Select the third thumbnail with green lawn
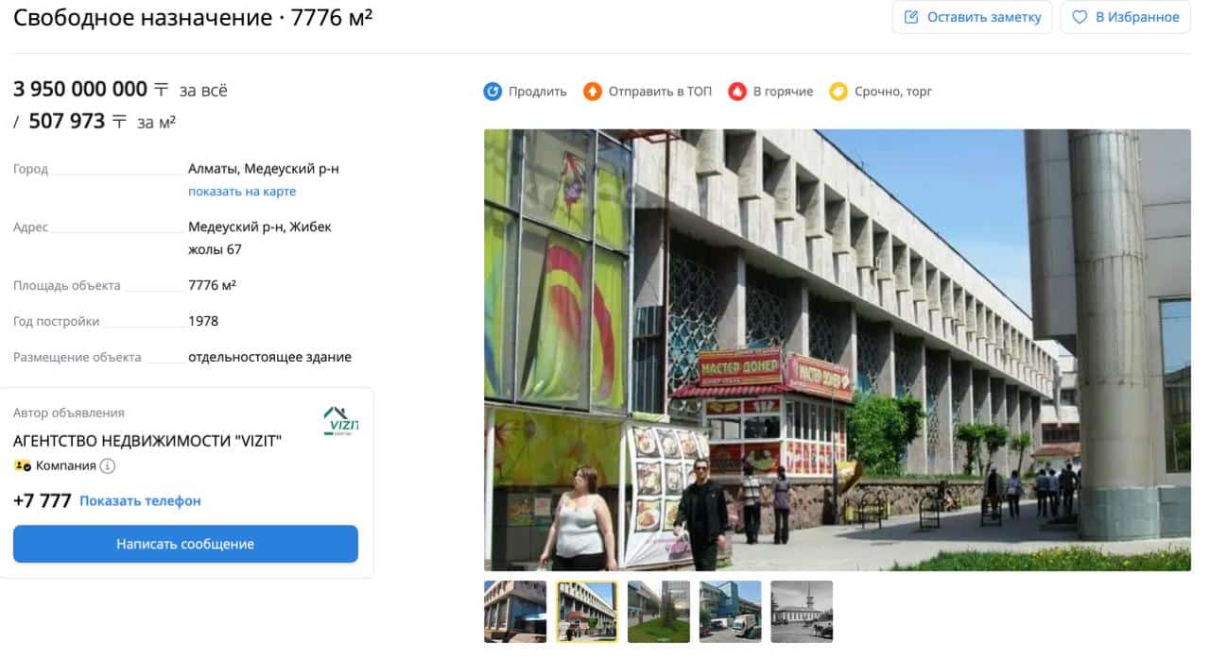 click(x=659, y=612)
